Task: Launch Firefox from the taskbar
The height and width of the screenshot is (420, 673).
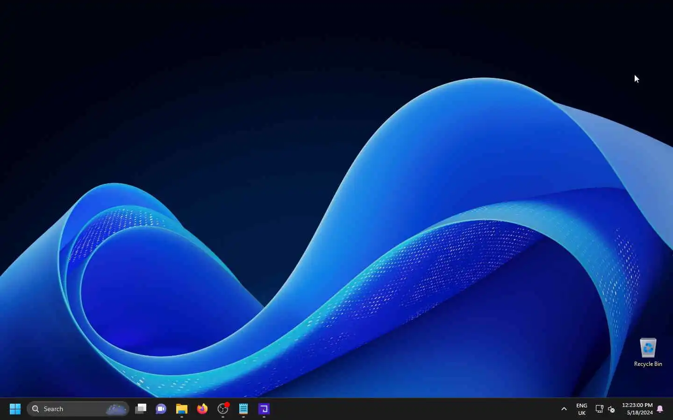Action: [x=202, y=409]
